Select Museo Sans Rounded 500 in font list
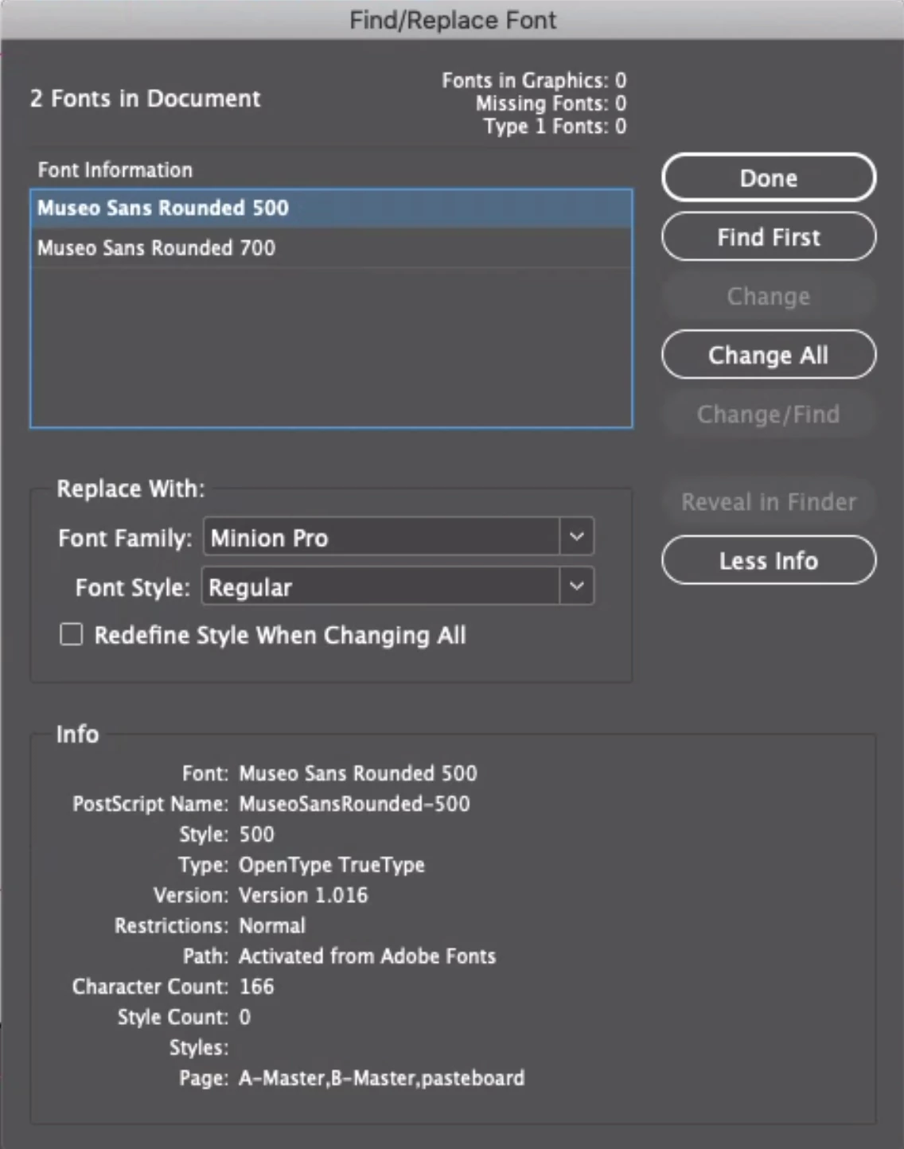This screenshot has height=1149, width=904. pos(331,208)
